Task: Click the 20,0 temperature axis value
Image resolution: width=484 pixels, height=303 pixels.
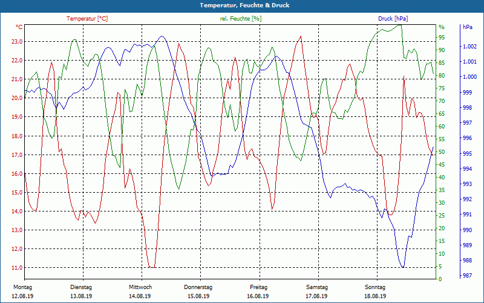Action: (x=17, y=98)
